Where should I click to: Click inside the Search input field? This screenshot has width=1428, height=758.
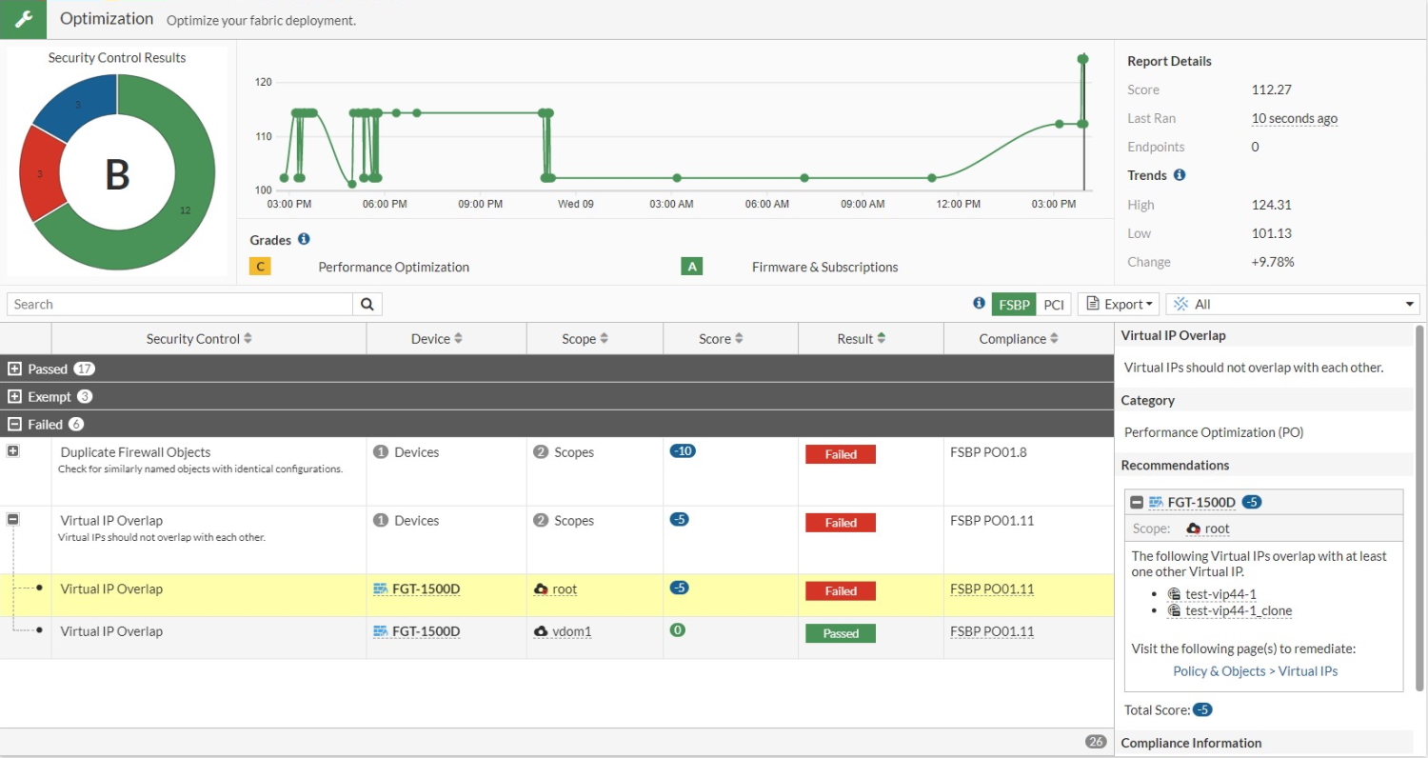[180, 305]
